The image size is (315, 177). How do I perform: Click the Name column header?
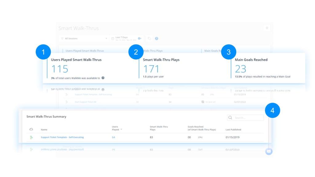coord(44,130)
